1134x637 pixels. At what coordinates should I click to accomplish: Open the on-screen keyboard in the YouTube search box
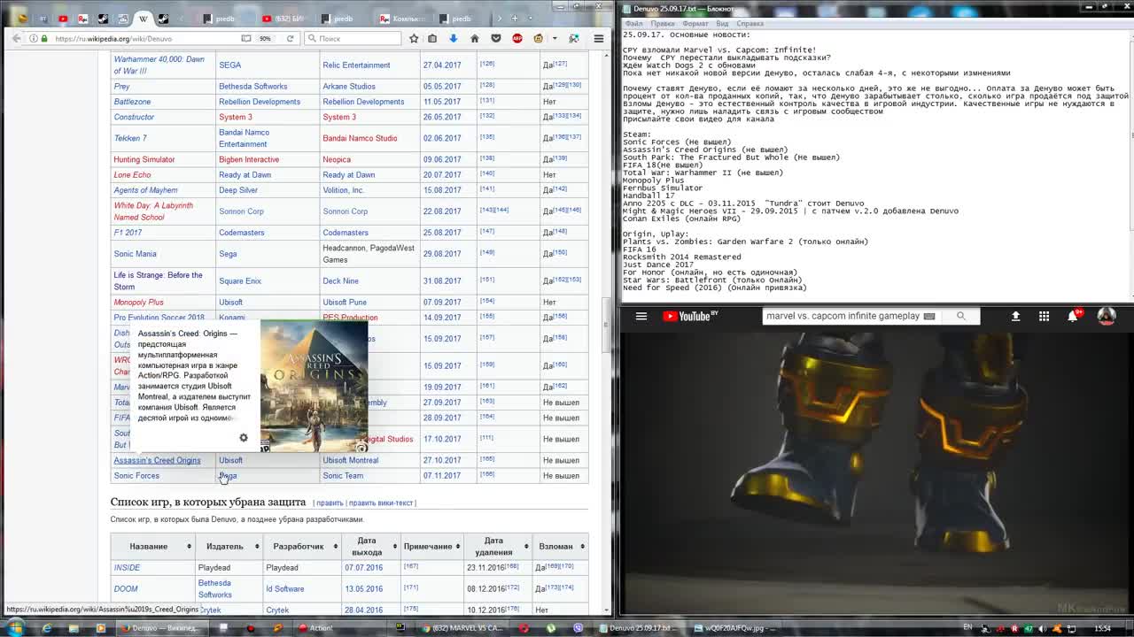tap(929, 316)
